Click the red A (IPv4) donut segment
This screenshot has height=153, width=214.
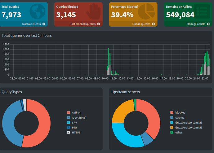(x=42, y=124)
